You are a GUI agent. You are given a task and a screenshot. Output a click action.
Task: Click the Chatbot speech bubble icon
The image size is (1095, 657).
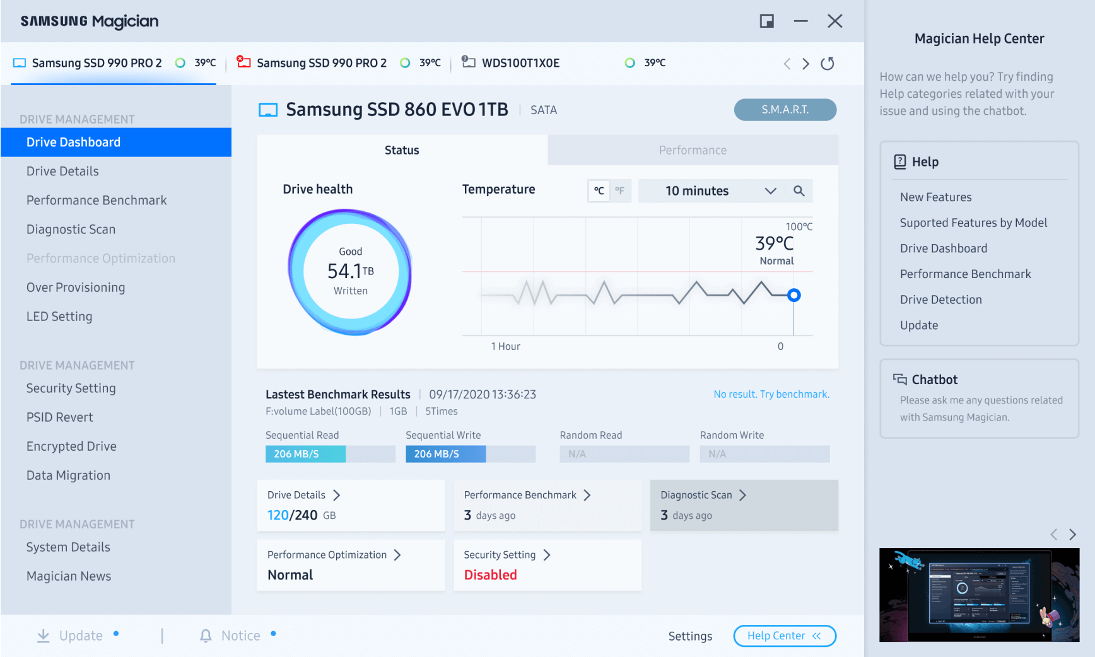[900, 379]
